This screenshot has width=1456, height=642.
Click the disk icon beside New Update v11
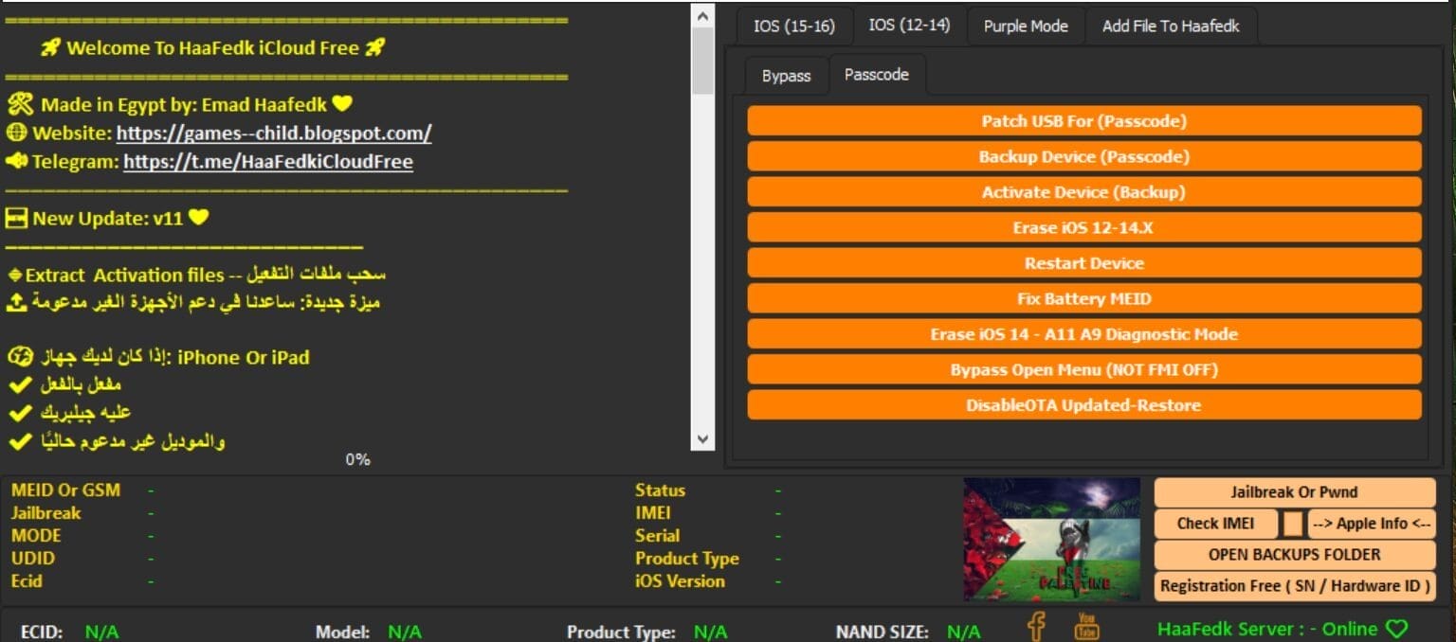17,218
